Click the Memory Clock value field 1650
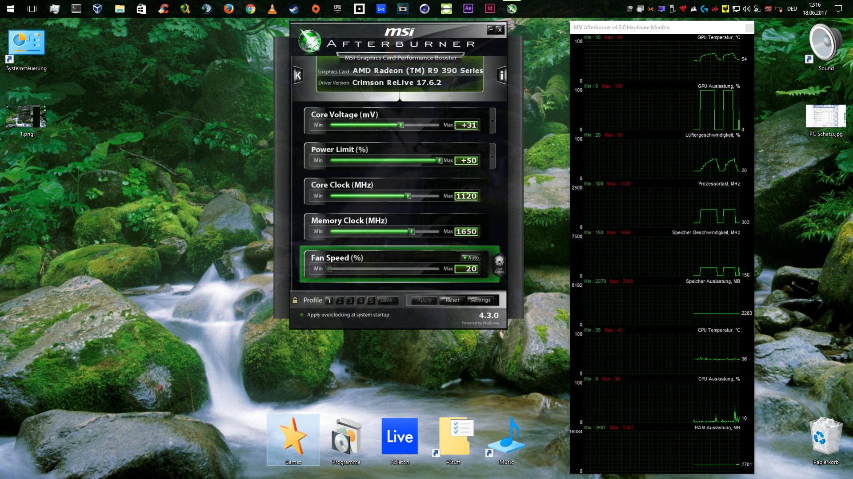The width and height of the screenshot is (853, 479). (x=467, y=232)
